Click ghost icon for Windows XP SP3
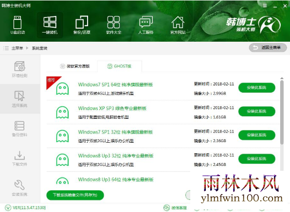Image resolution: width=290 pixels, height=212 pixels. tap(62, 112)
